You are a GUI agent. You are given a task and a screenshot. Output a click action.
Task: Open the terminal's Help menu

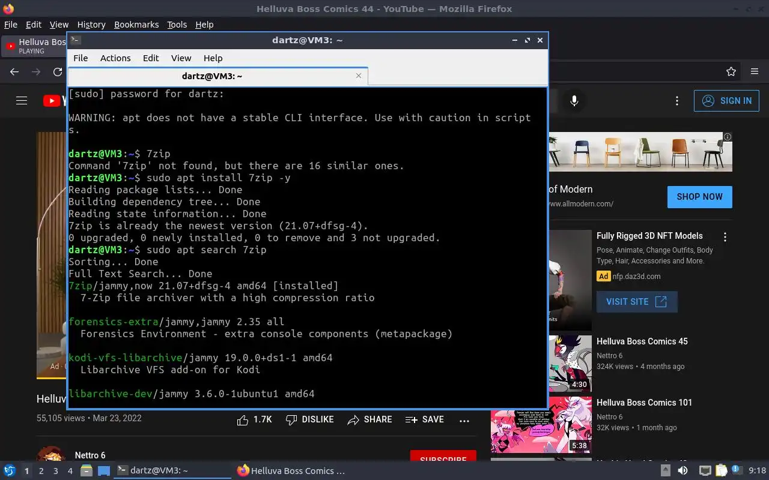[213, 58]
